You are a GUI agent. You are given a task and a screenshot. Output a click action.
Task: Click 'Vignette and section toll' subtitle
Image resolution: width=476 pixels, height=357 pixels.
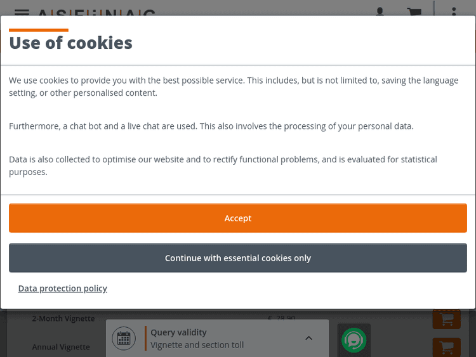coord(197,345)
